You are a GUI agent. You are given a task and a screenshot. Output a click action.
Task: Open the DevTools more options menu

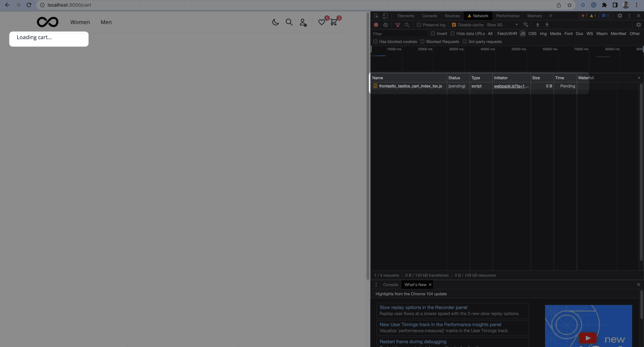pyautogui.click(x=629, y=16)
